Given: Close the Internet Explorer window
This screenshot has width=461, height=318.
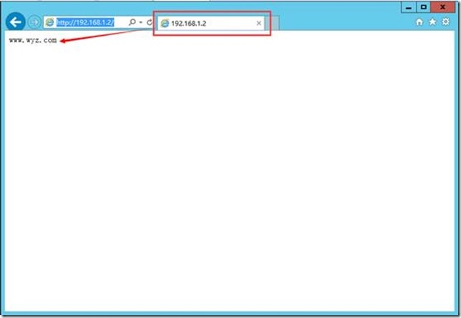Looking at the screenshot, I should [x=443, y=7].
